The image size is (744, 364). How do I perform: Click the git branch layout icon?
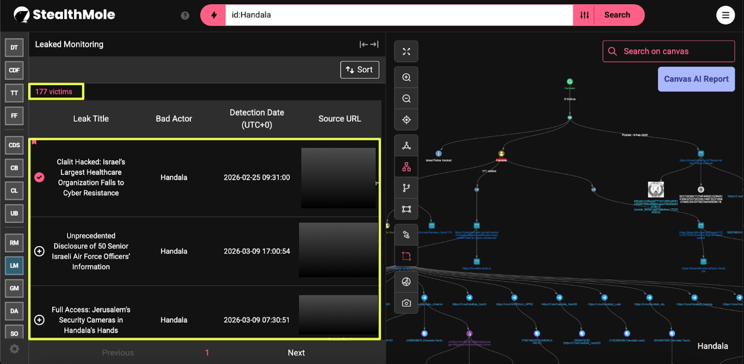tap(406, 188)
